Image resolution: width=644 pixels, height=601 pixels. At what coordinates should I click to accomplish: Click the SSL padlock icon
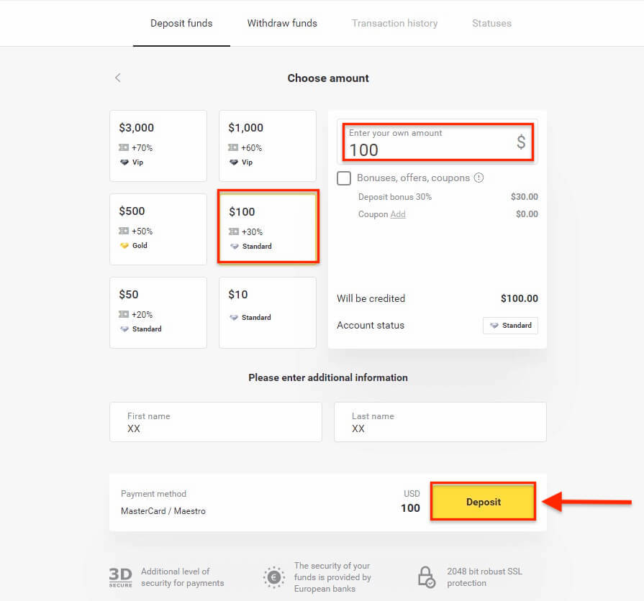tap(427, 577)
